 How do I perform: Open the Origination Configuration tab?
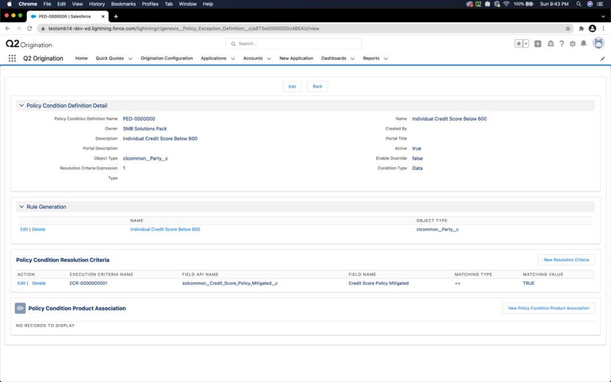(x=167, y=58)
